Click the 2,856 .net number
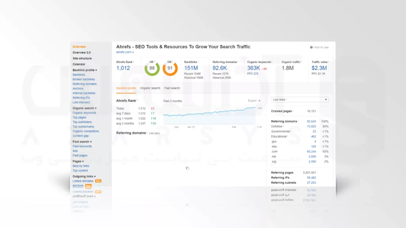Screen dimensions: 406x228 (312, 157)
